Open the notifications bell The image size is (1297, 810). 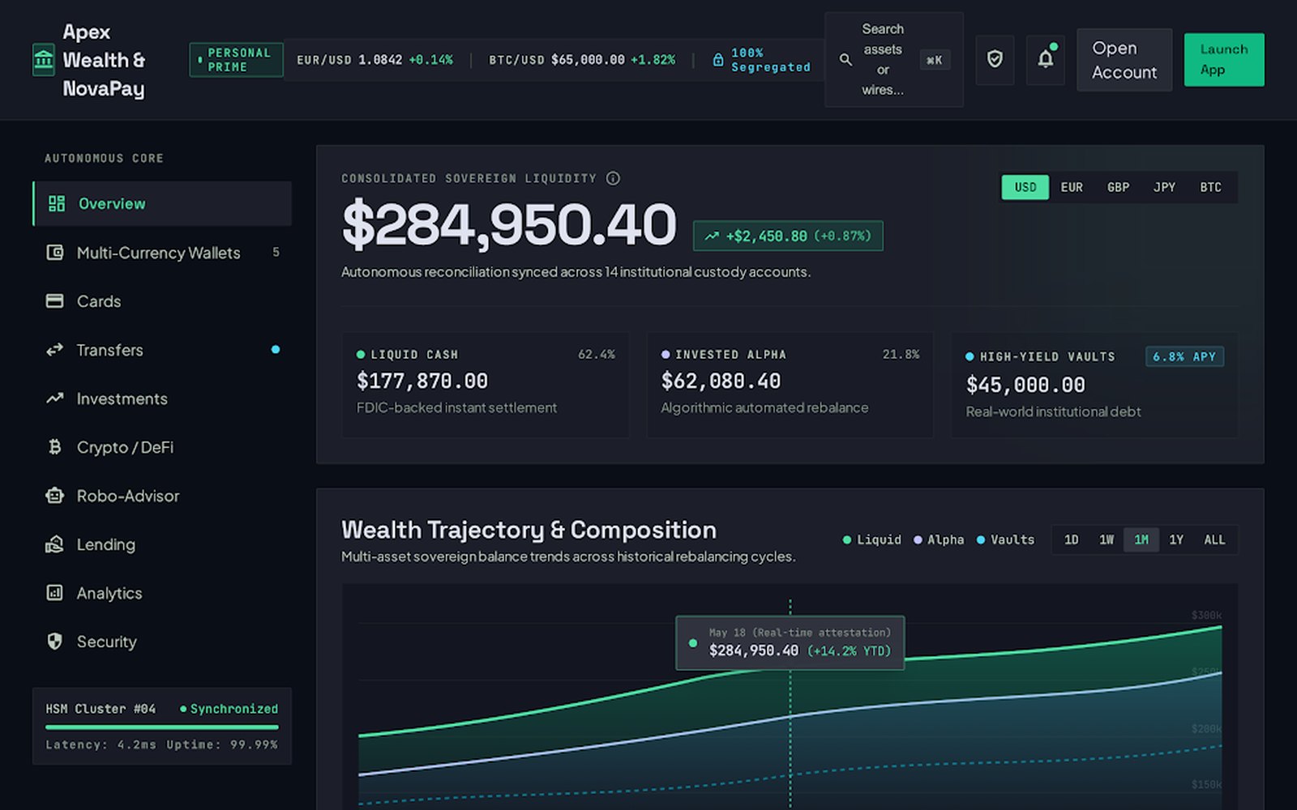[1046, 59]
